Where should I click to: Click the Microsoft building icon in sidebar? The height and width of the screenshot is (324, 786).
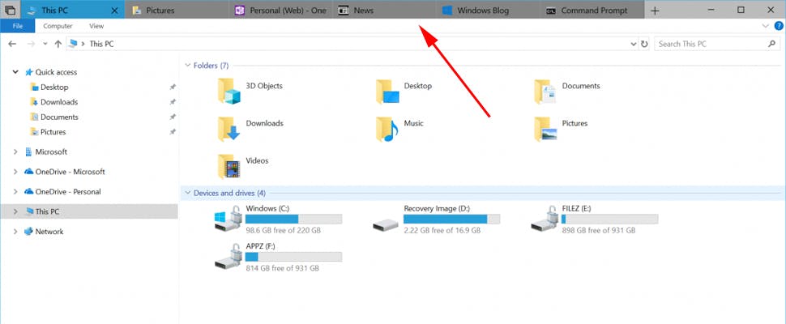[x=29, y=151]
